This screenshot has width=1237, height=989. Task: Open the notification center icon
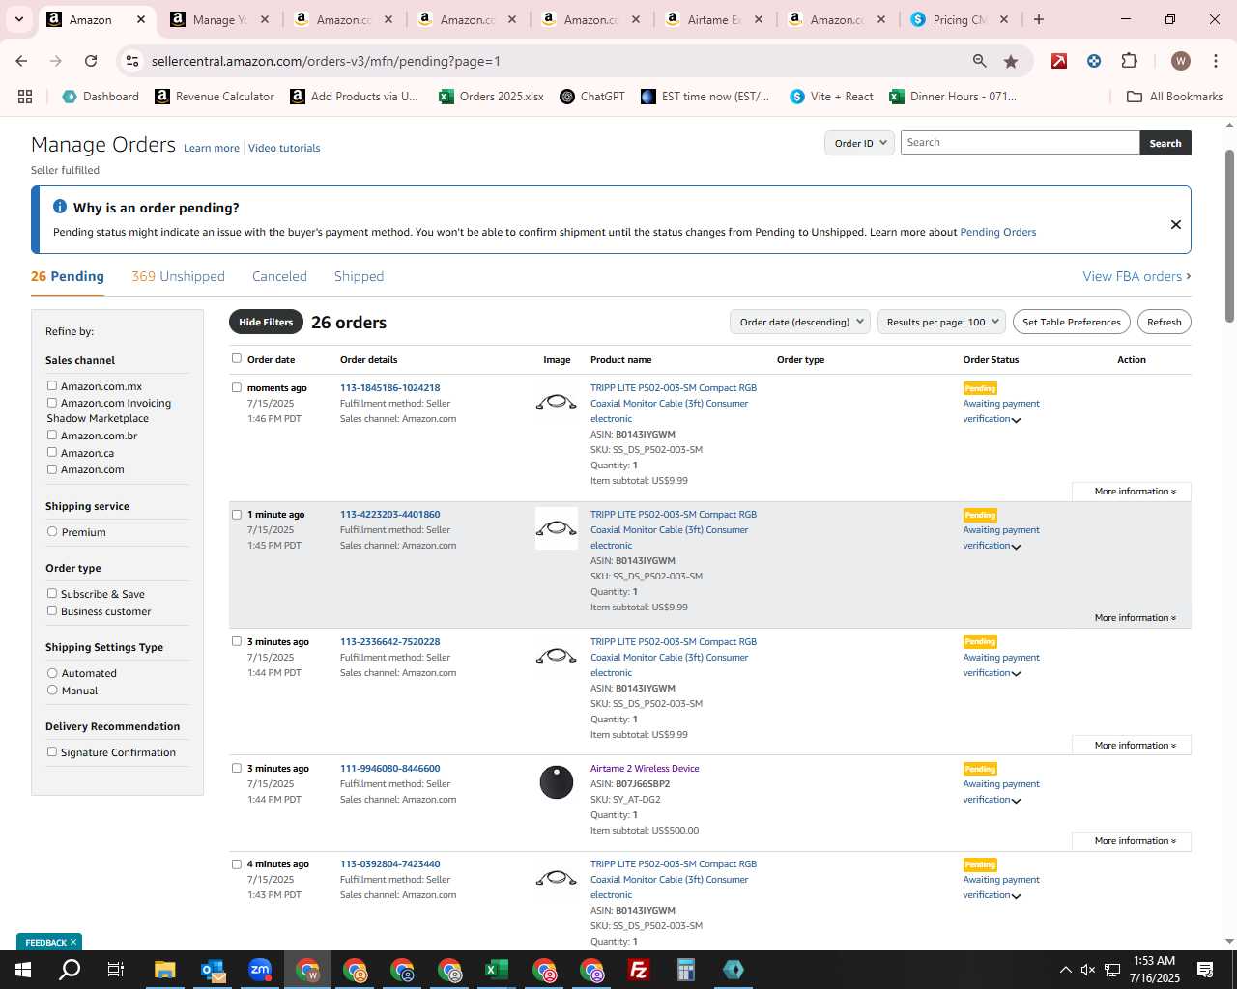[1205, 970]
